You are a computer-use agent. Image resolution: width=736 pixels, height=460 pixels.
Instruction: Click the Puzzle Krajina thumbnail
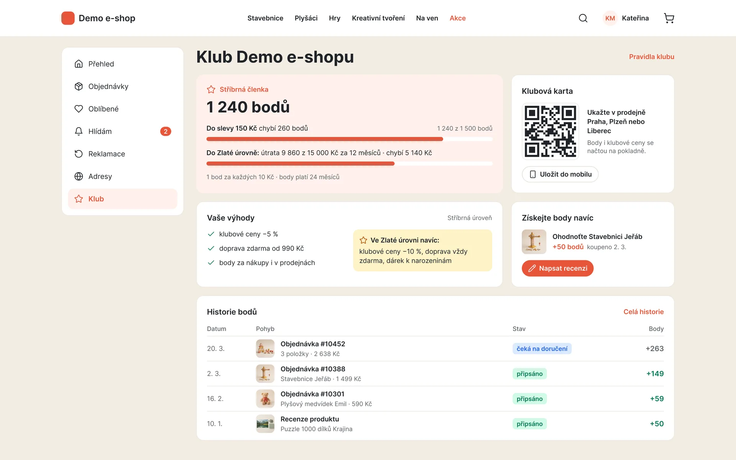tap(265, 424)
